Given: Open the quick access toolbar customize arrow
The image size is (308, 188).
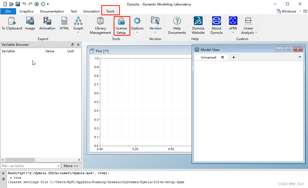Looking at the screenshot, I should pos(48,4).
